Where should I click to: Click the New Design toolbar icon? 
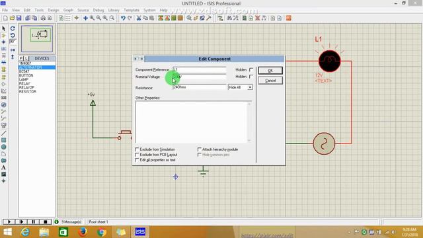5,18
